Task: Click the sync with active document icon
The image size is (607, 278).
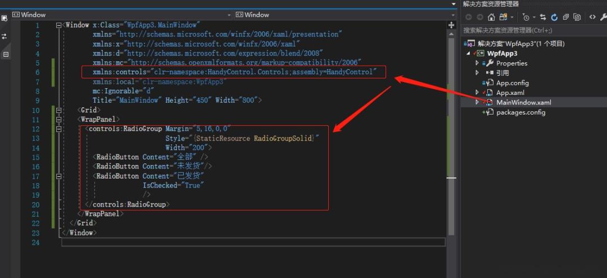Action: (x=543, y=17)
